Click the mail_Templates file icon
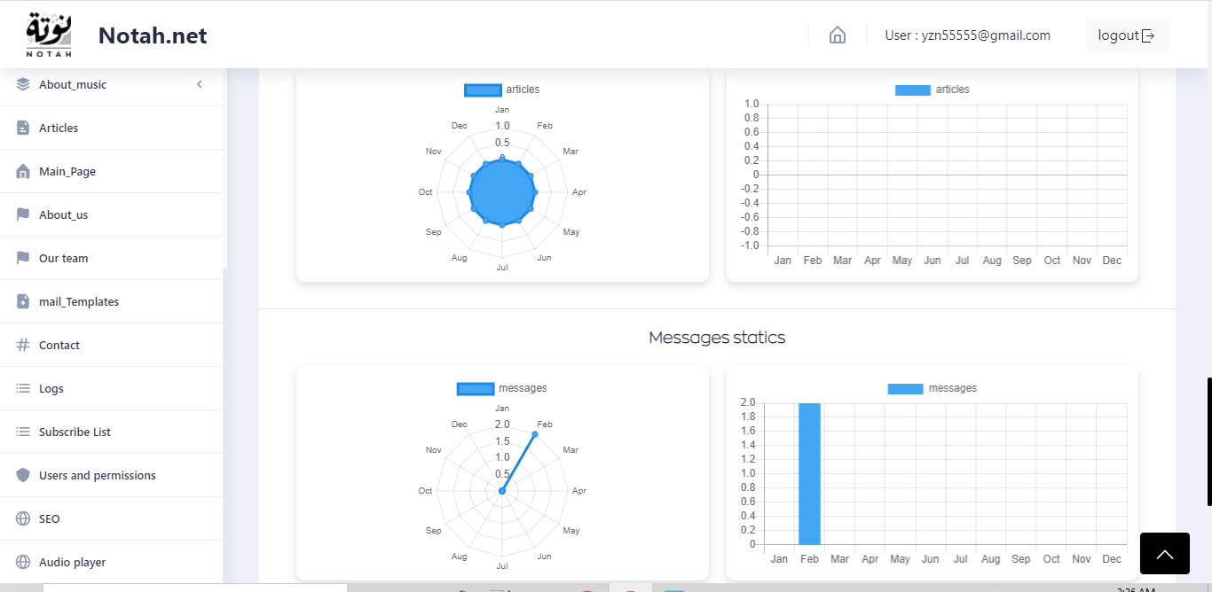 tap(23, 302)
